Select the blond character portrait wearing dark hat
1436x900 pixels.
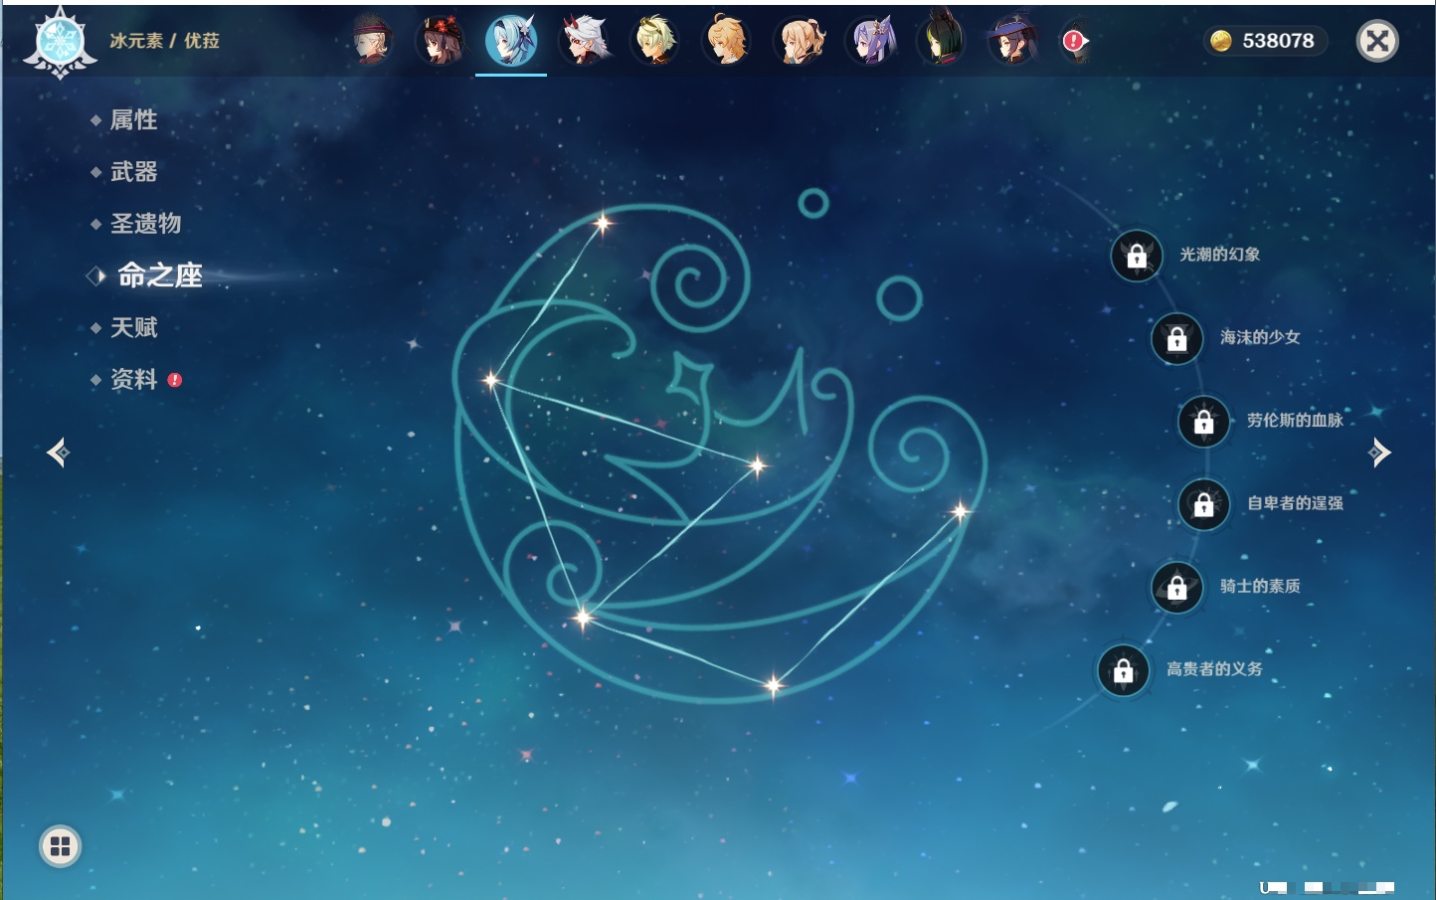pos(372,41)
